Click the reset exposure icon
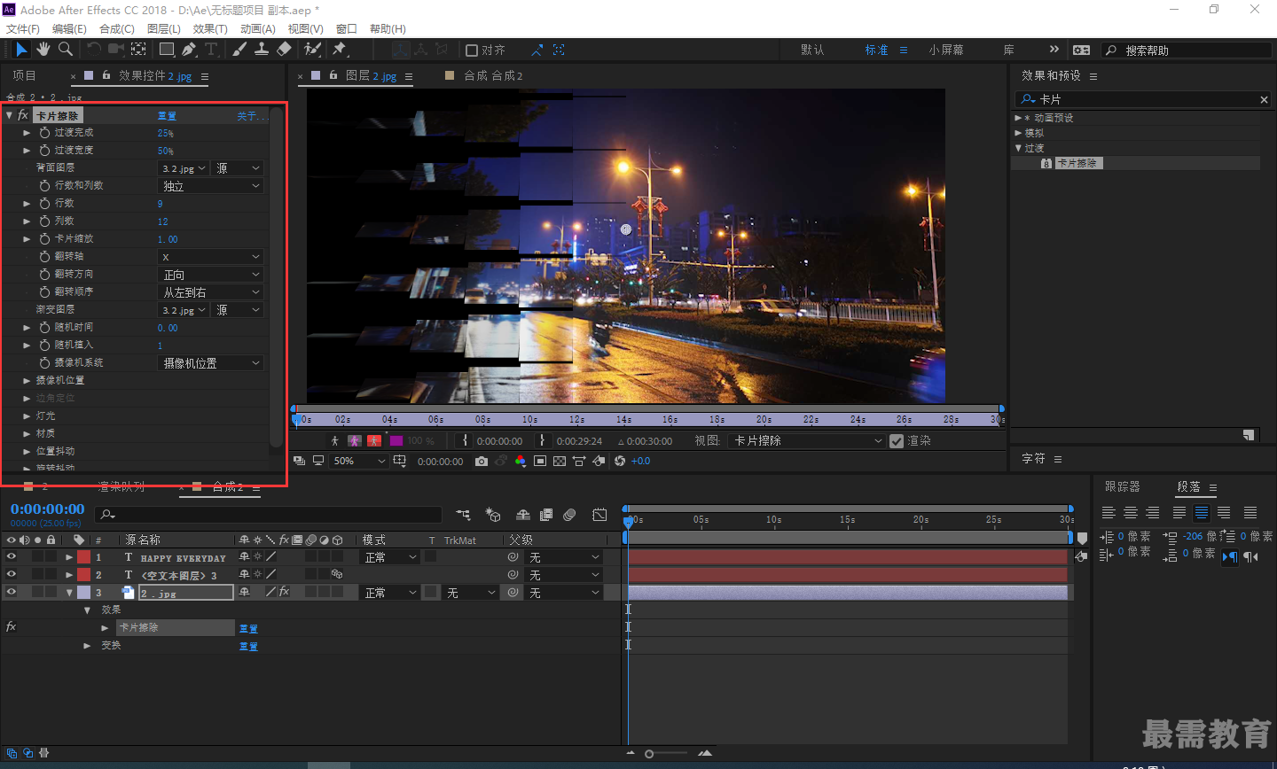This screenshot has height=769, width=1277. [620, 461]
